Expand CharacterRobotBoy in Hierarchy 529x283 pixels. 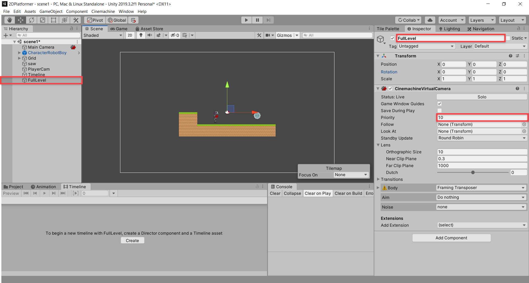pyautogui.click(x=19, y=53)
